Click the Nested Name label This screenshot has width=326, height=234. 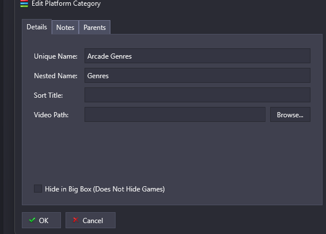tap(56, 76)
